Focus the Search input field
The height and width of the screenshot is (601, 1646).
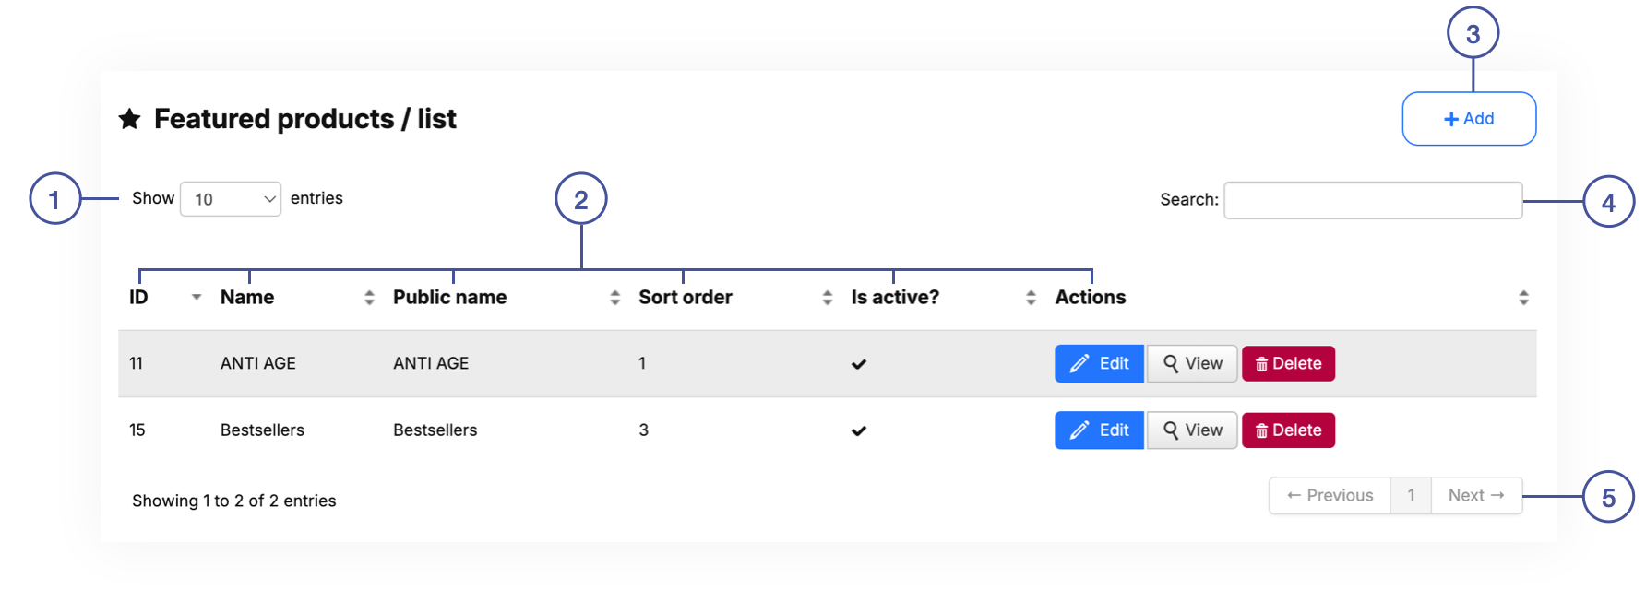1372,200
